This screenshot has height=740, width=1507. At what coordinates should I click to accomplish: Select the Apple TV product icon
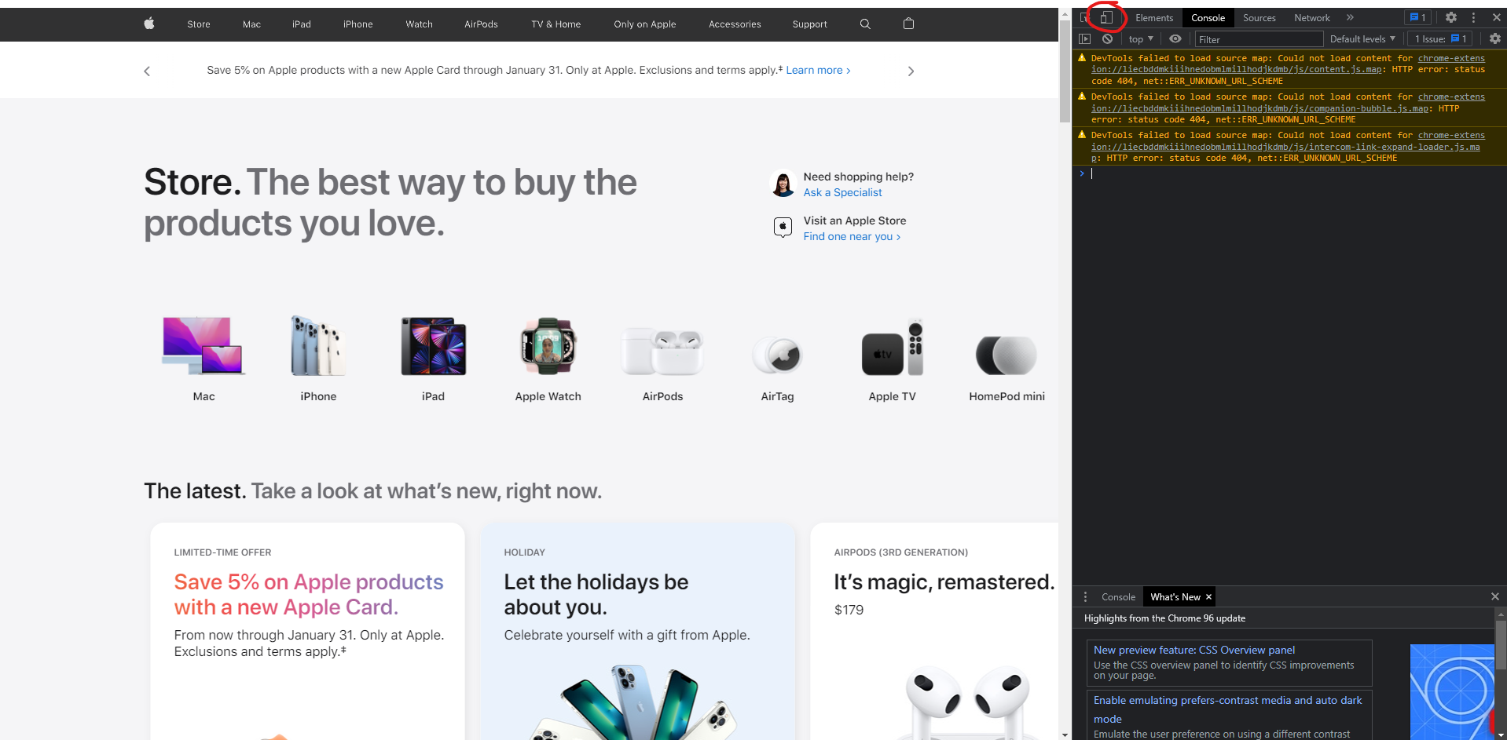point(893,348)
